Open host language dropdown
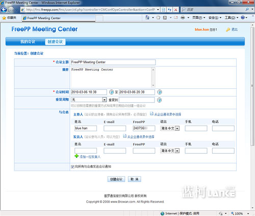Viewport: 255px width, 216px height. click(177, 128)
